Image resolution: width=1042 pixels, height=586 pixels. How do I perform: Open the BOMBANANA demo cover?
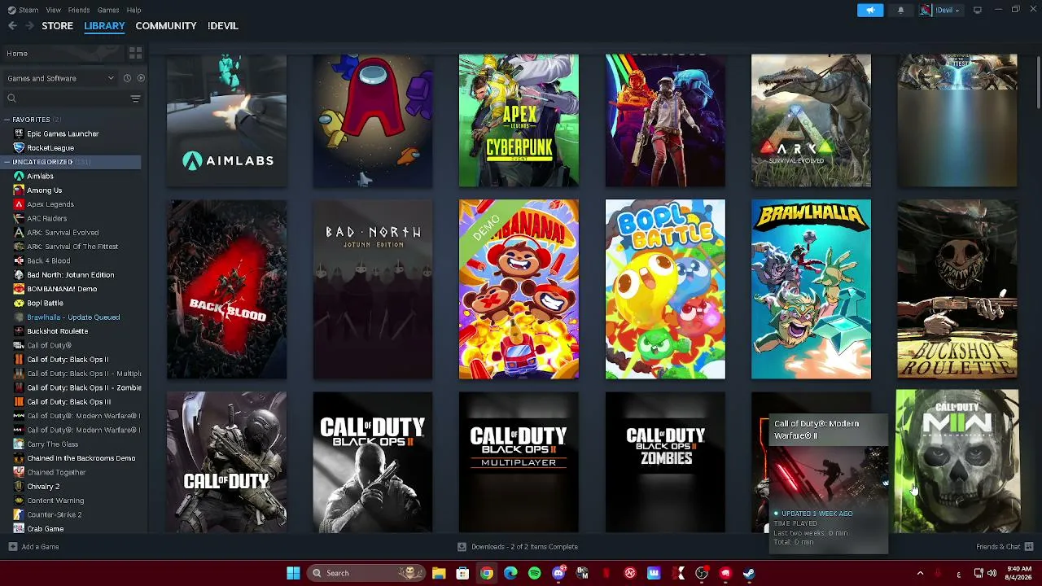pos(519,289)
